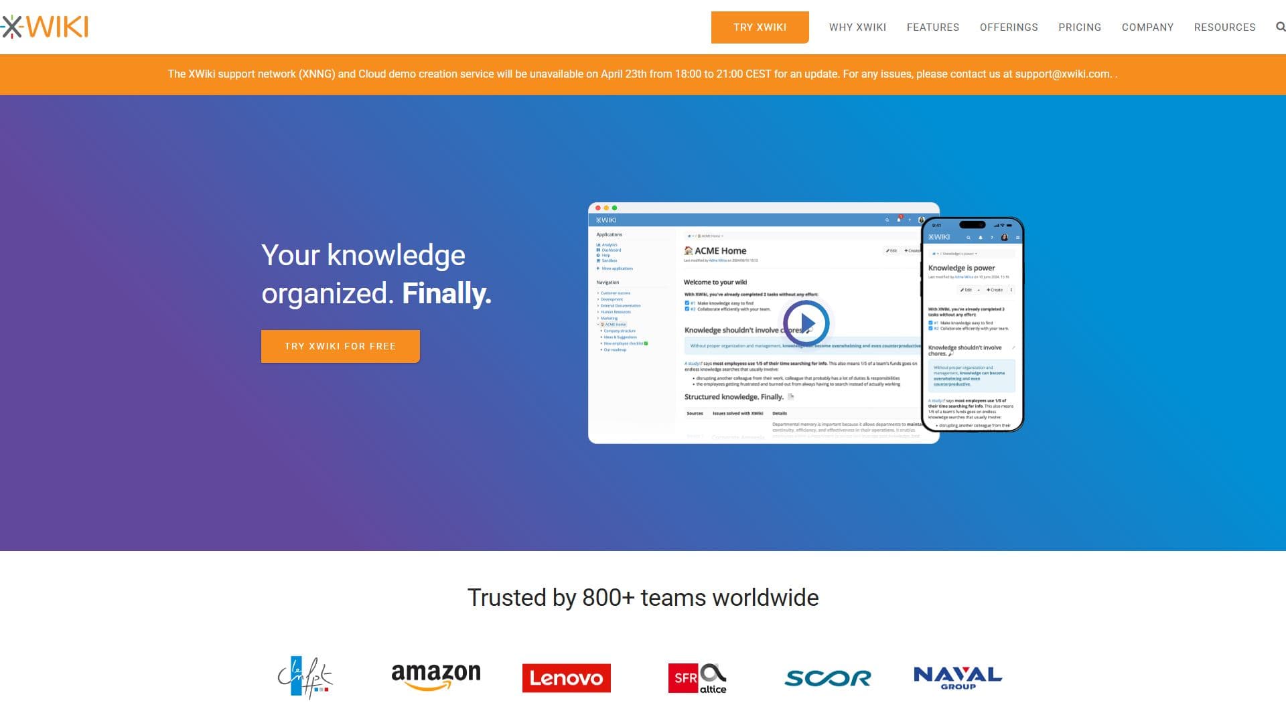Click the support@xwiki.com email address
This screenshot has width=1286, height=723.
click(1062, 74)
